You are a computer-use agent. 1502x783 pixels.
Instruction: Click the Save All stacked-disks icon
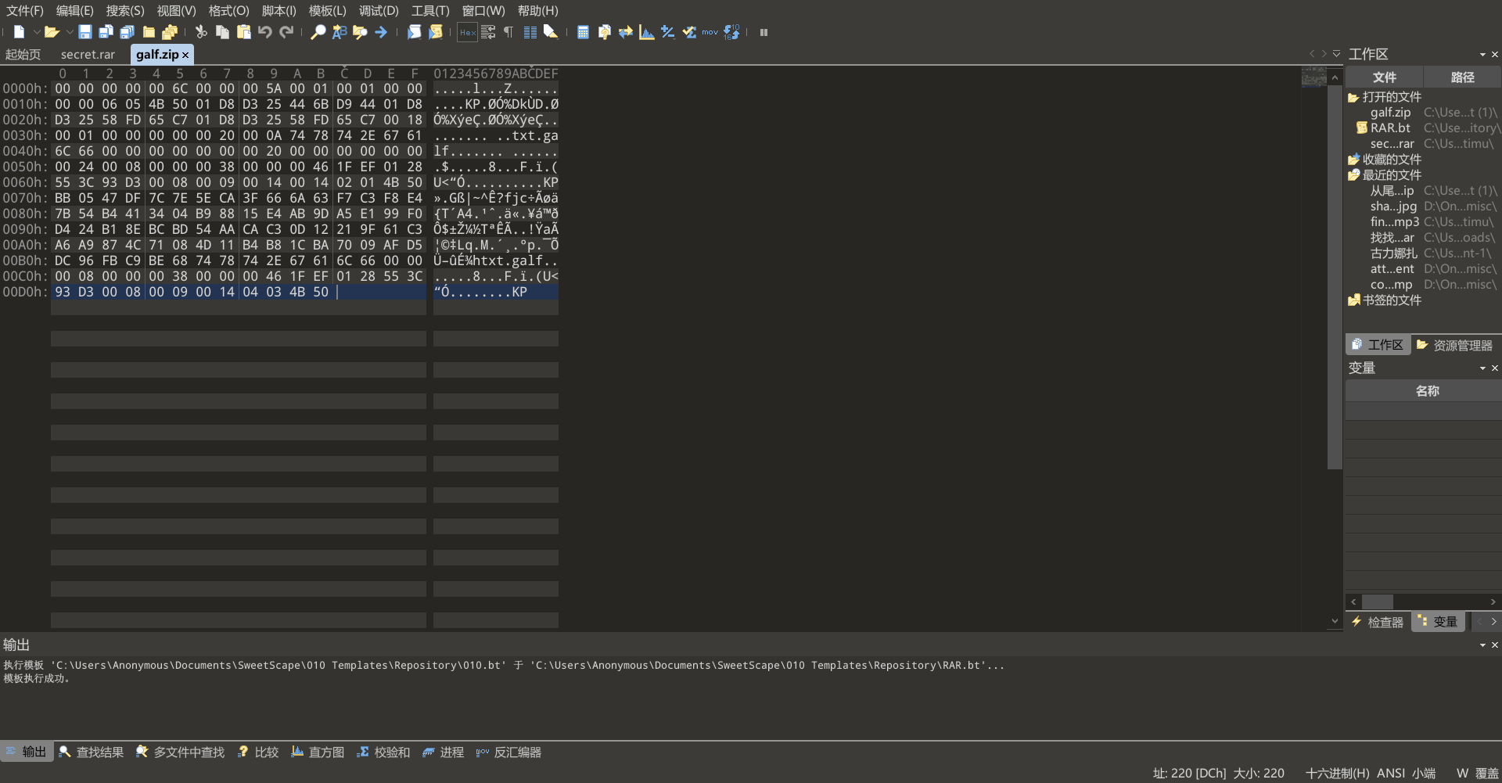click(128, 32)
